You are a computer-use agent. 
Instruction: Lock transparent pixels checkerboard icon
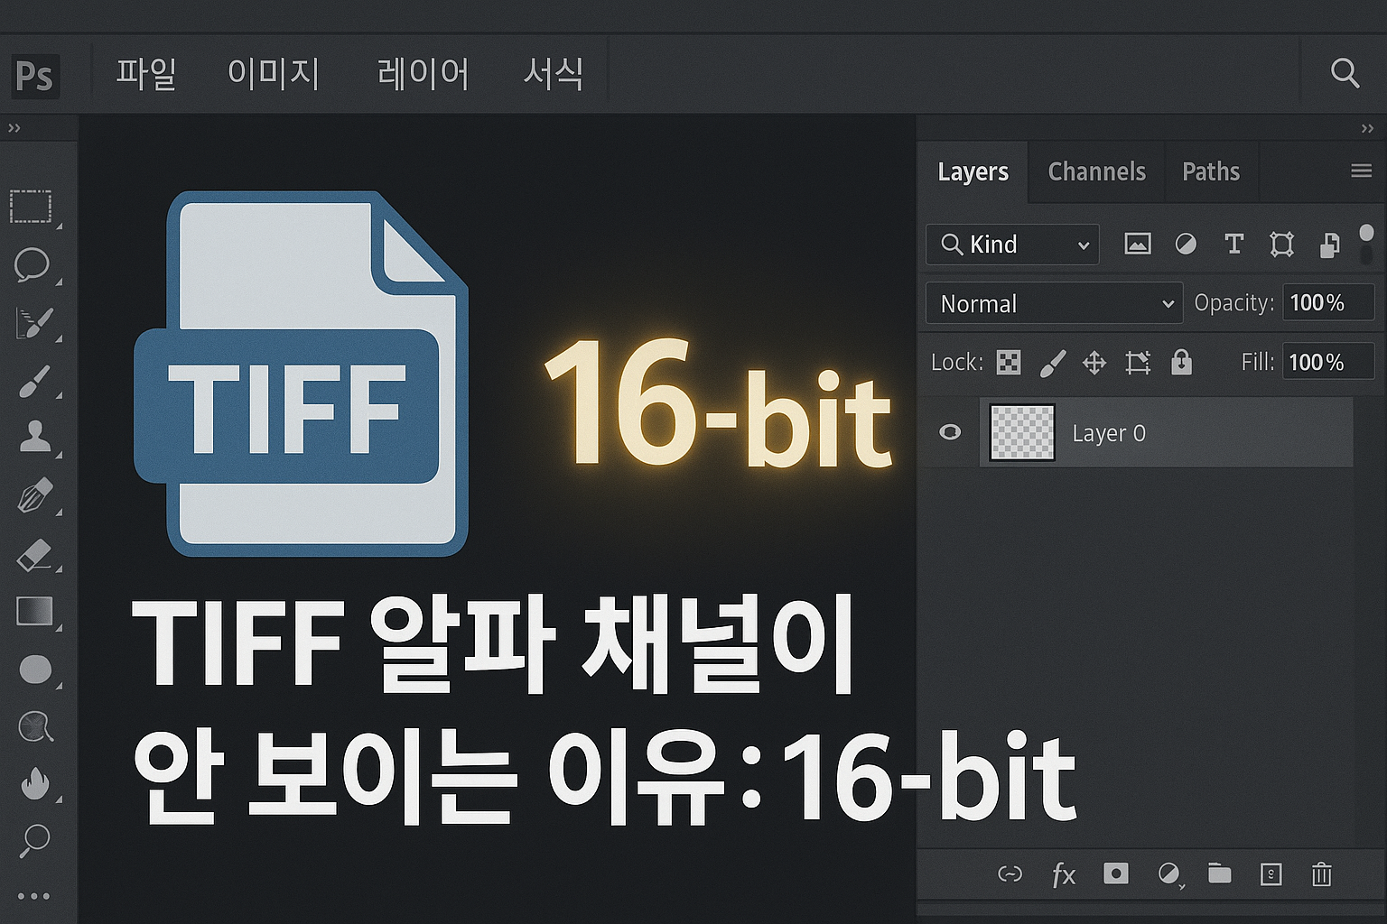tap(1009, 362)
